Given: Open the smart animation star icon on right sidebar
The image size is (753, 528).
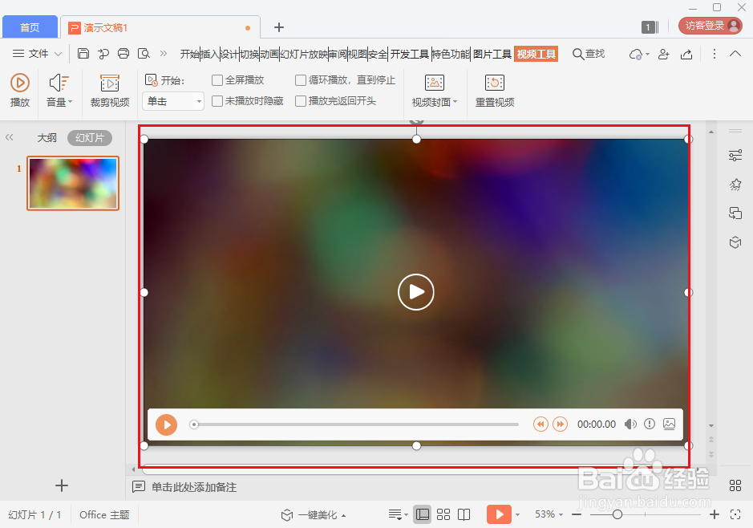Looking at the screenshot, I should (x=735, y=184).
